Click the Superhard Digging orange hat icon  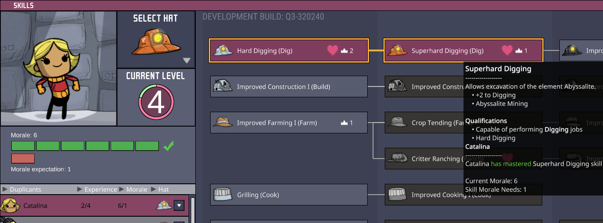(397, 50)
